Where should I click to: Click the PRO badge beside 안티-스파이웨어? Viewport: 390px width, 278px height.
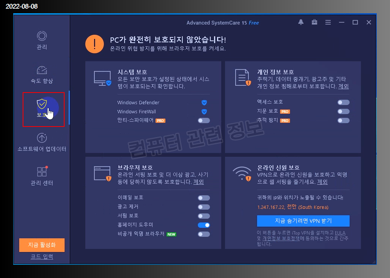coord(160,121)
